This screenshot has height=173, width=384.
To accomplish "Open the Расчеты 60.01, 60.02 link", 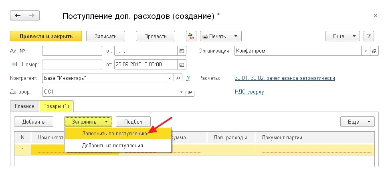I will coord(285,78).
